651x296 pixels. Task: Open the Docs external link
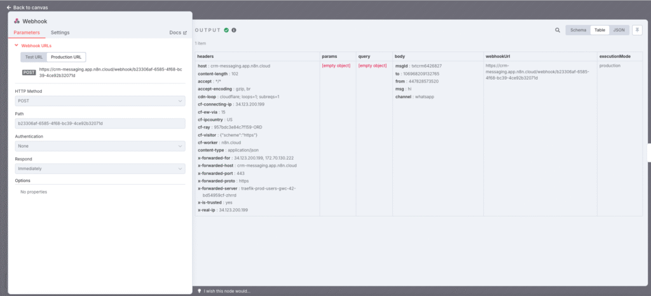click(x=178, y=32)
